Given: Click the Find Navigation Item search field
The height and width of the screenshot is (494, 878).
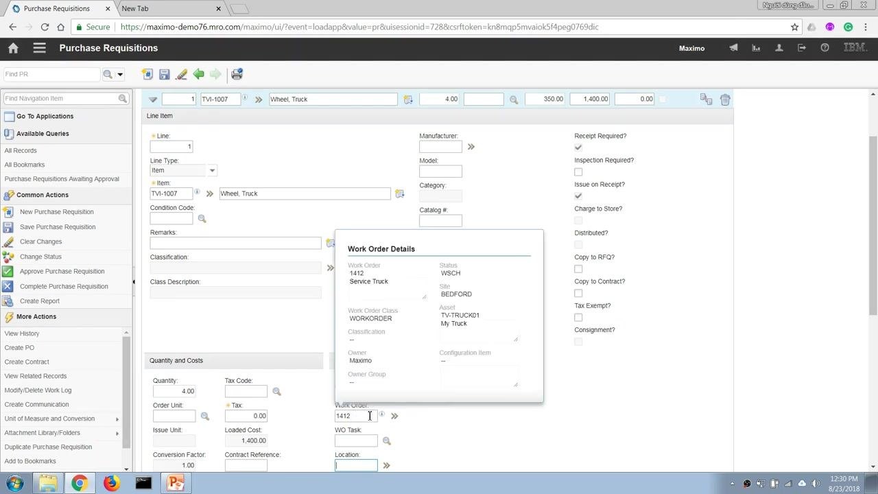Looking at the screenshot, I should pos(60,99).
